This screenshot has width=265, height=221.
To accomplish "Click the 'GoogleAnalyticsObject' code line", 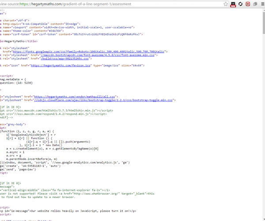I will click(31, 135).
